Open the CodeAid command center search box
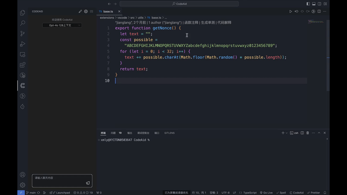Image resolution: width=347 pixels, height=195 pixels. pos(179,4)
